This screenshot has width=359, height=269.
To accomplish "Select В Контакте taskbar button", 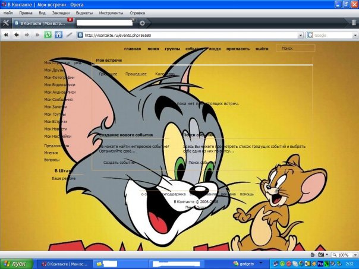I will [65, 264].
